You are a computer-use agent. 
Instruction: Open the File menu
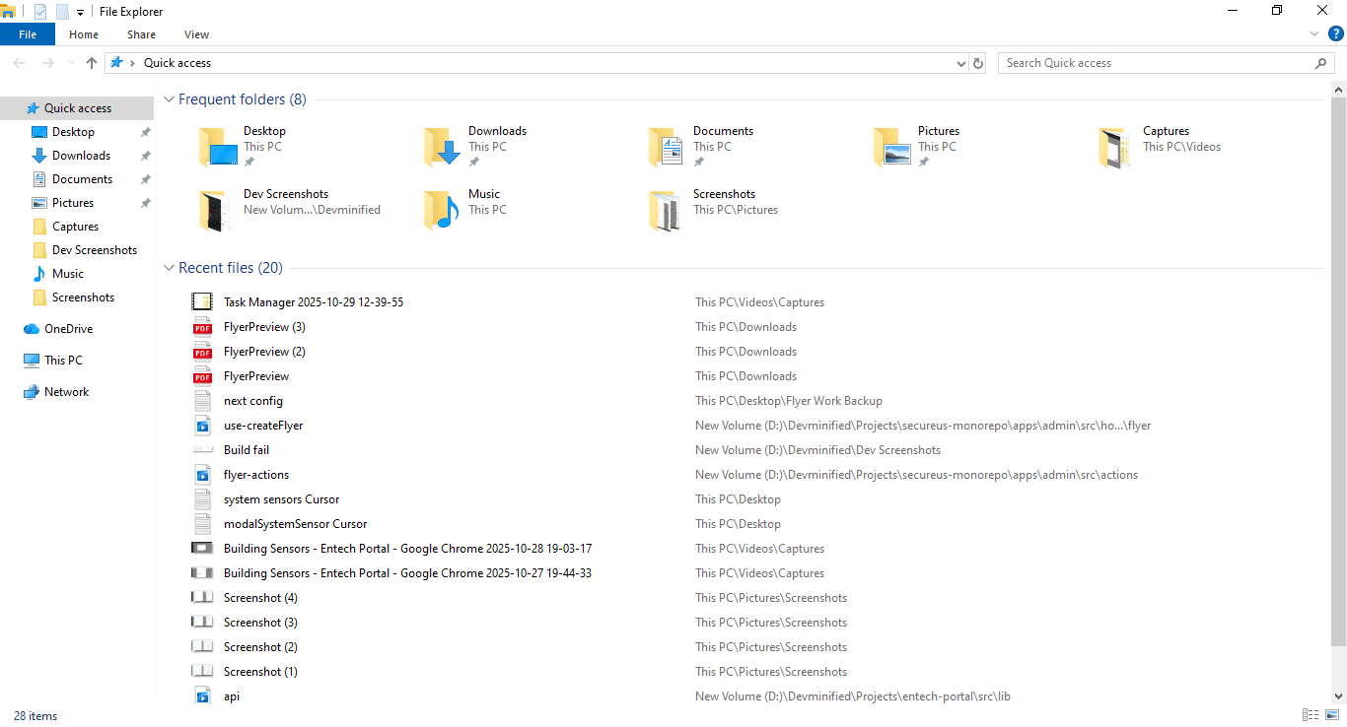click(28, 34)
